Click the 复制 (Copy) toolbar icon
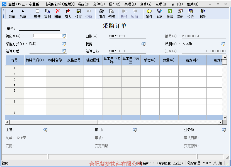 (x=47, y=14)
